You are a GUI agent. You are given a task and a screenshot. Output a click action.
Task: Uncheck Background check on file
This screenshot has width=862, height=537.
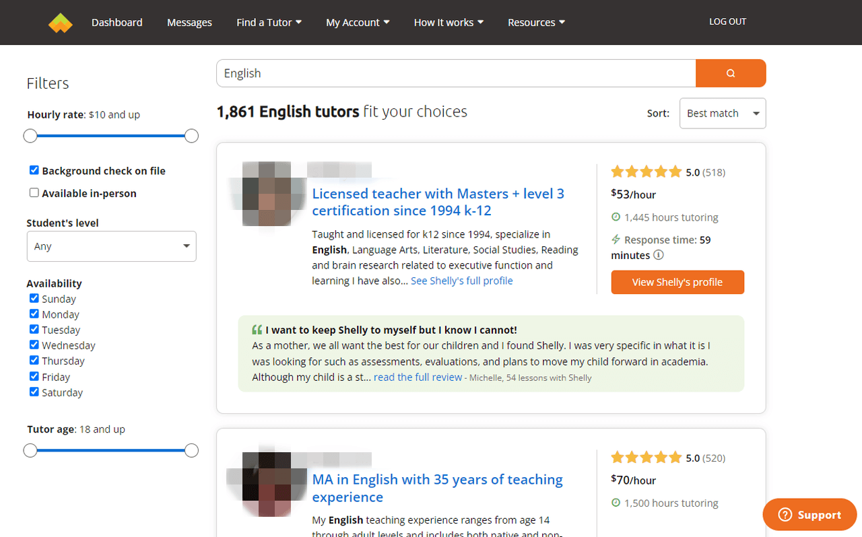coord(34,170)
